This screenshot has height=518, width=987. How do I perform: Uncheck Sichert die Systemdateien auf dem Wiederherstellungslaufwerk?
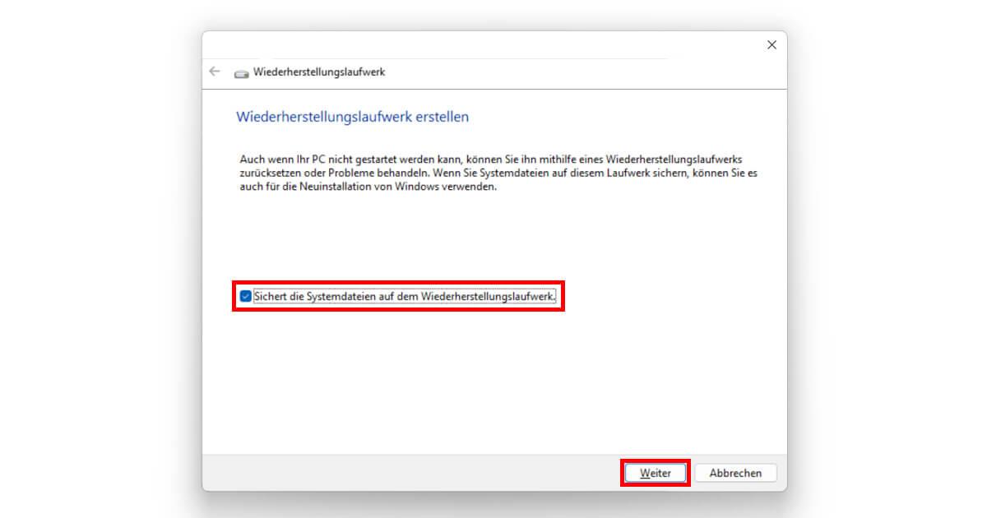pyautogui.click(x=245, y=298)
